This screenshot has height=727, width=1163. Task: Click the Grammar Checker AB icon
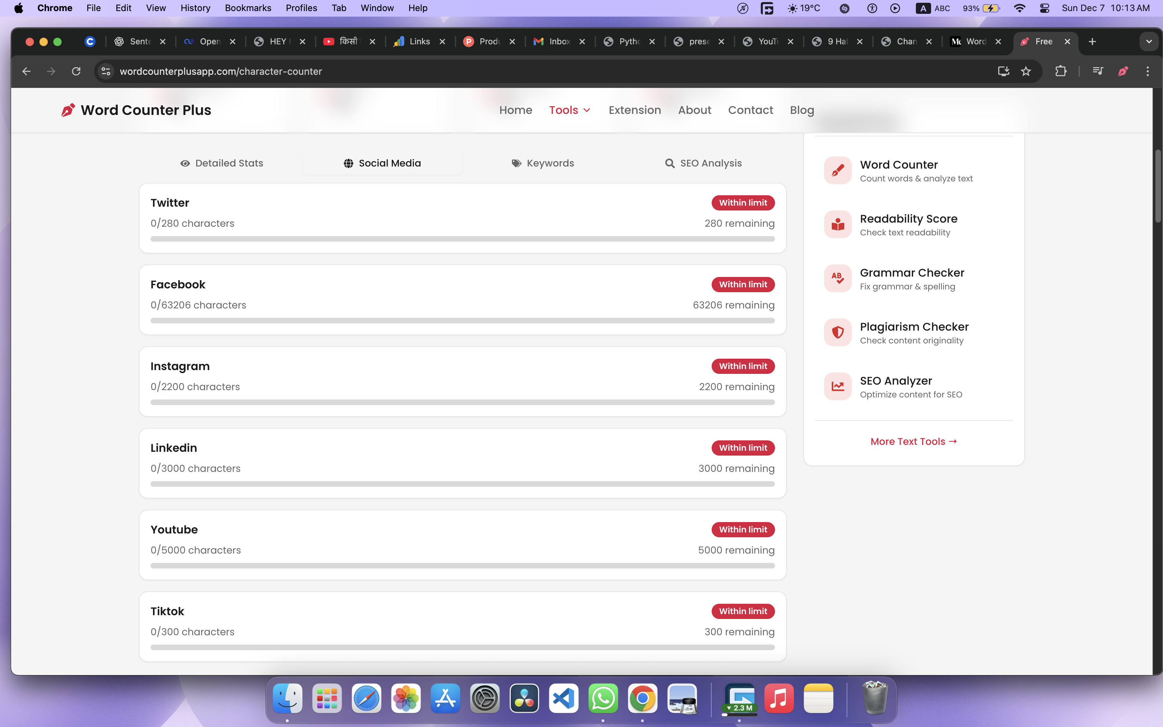[x=838, y=279]
